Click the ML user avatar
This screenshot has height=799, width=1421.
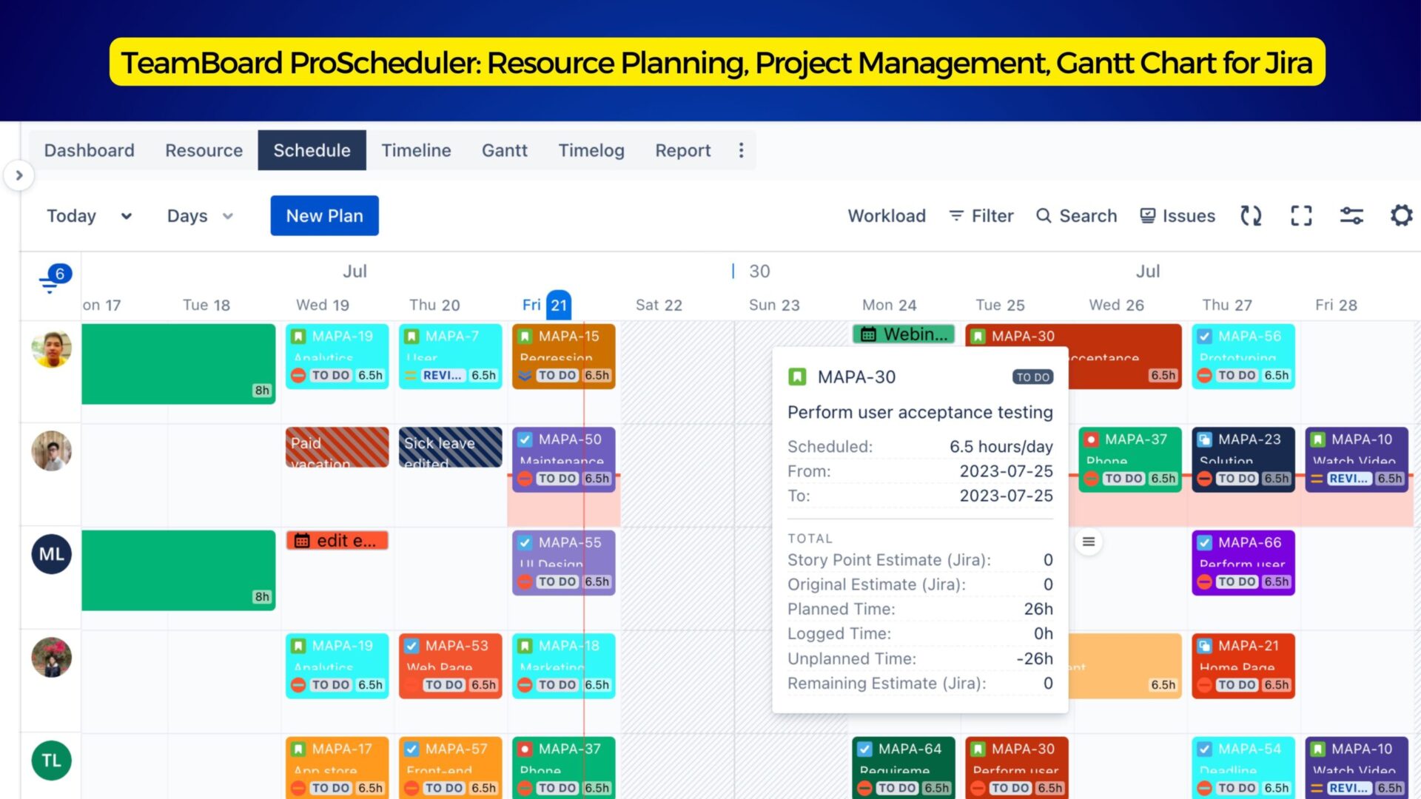tap(51, 554)
